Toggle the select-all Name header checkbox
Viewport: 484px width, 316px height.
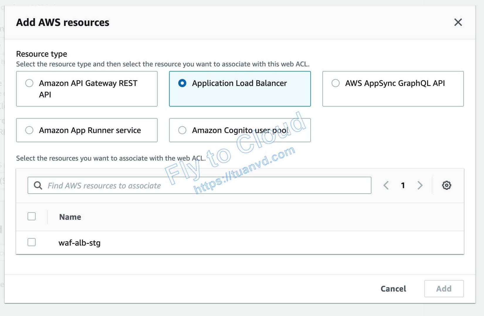(x=32, y=217)
